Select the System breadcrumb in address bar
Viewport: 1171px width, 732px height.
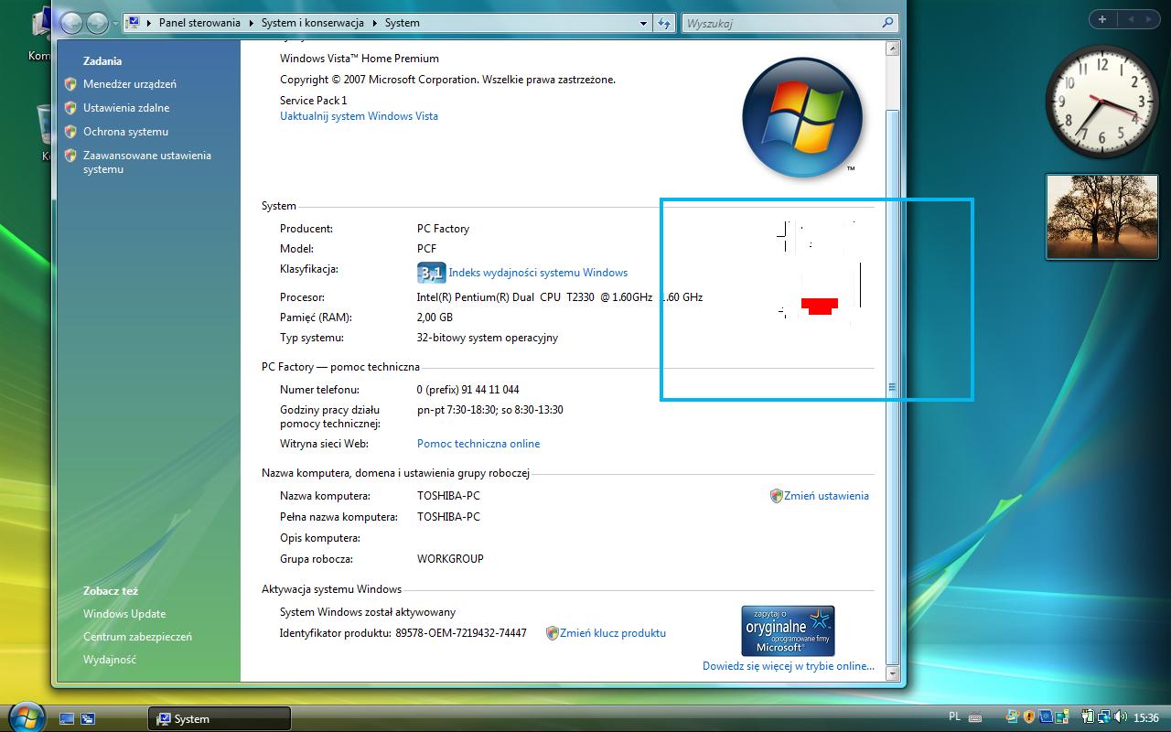[x=402, y=23]
